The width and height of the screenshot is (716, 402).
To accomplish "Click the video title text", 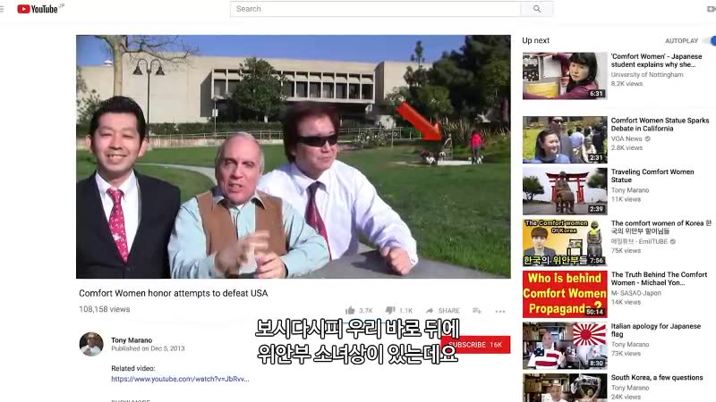I will [173, 293].
